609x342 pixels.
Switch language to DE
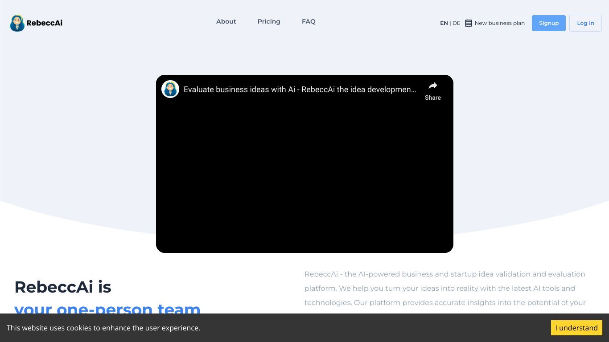click(457, 23)
